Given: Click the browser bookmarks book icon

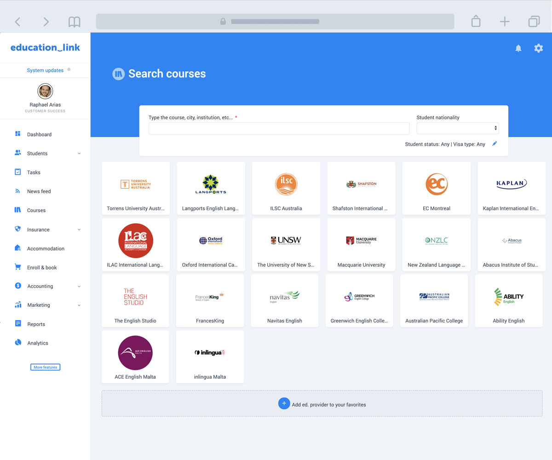Looking at the screenshot, I should (x=74, y=22).
